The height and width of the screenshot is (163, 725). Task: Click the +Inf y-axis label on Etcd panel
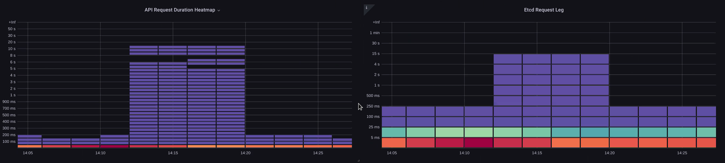[x=376, y=22]
